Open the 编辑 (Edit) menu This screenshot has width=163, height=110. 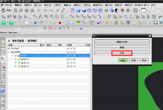18,5
